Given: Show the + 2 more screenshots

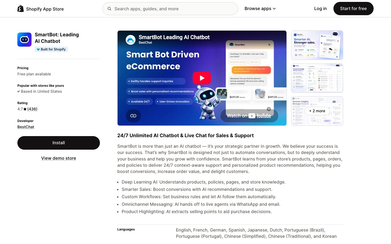Looking at the screenshot, I should point(317,111).
